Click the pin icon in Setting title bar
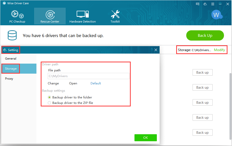 tap(152, 50)
